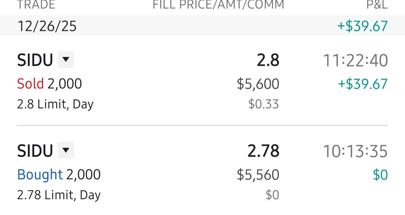Click the 11:22:40 trade timestamp

tap(355, 60)
